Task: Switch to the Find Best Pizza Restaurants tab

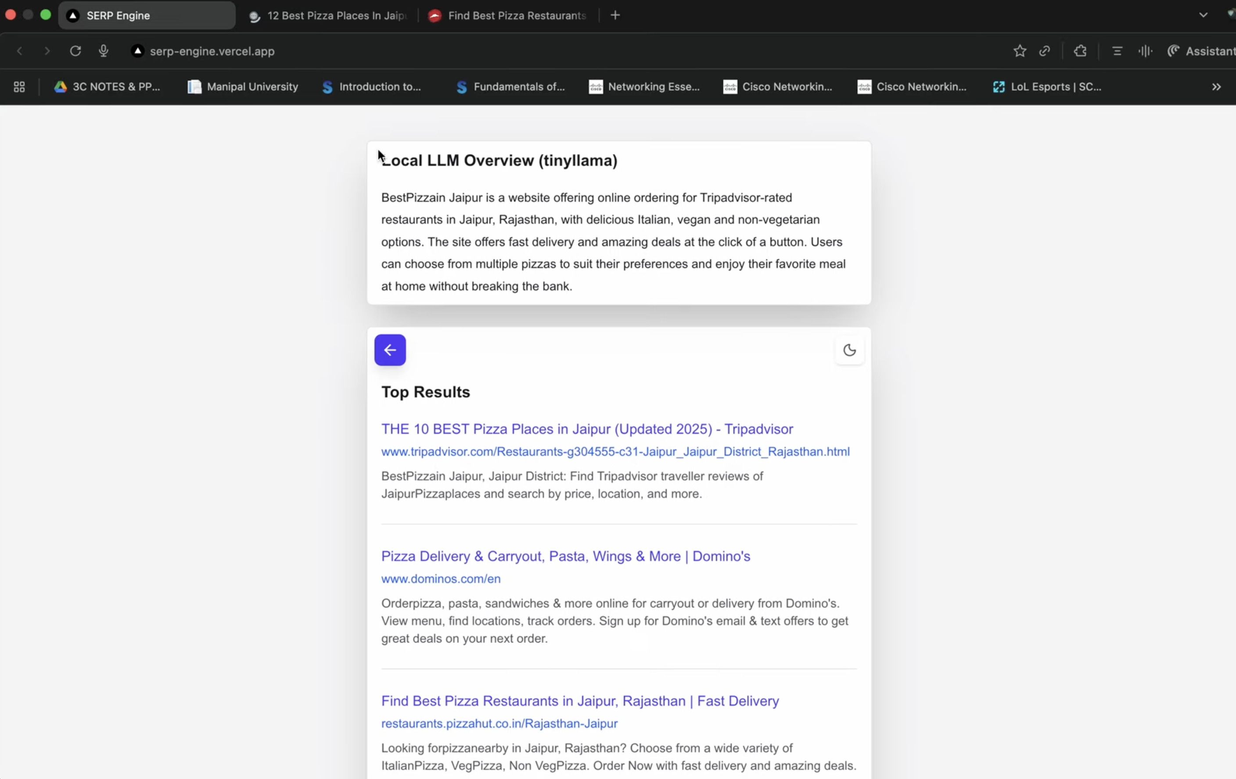Action: tap(508, 15)
